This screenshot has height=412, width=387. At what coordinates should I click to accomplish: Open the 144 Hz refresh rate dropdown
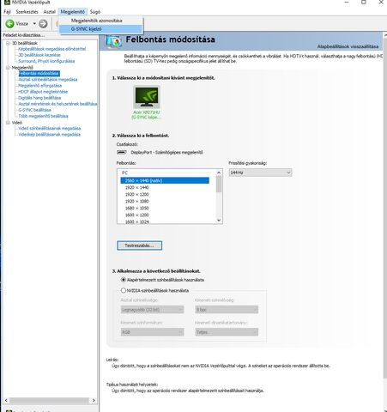[260, 173]
